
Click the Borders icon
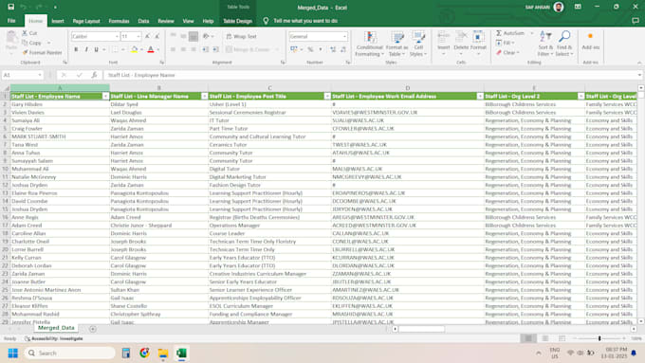(115, 49)
